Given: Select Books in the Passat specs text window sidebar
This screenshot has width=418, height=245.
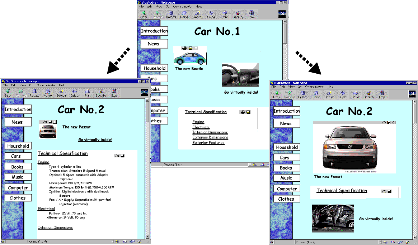Looking at the screenshot, I should coord(18,167).
